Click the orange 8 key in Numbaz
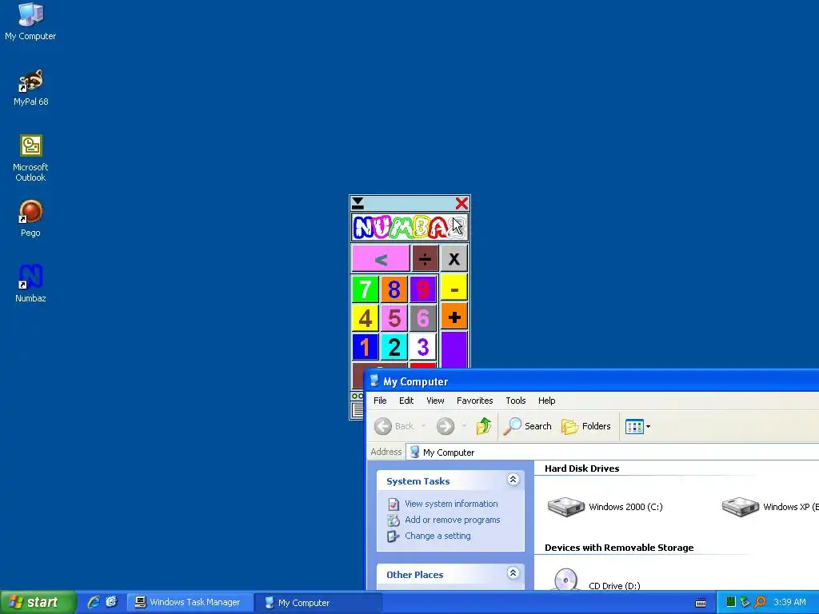 click(x=394, y=289)
